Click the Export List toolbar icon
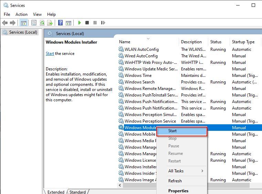Viewport: 262px width, 194px height. (50, 23)
